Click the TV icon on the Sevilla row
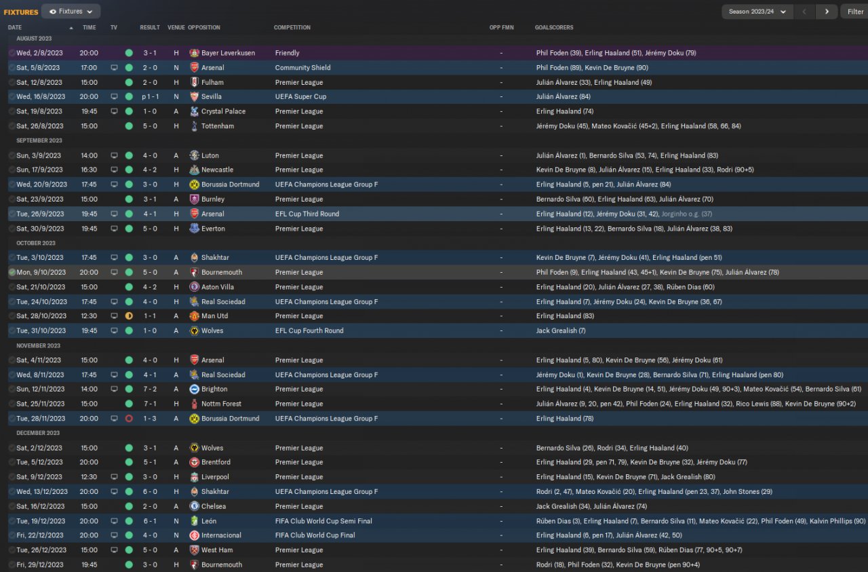The height and width of the screenshot is (572, 868). [114, 97]
